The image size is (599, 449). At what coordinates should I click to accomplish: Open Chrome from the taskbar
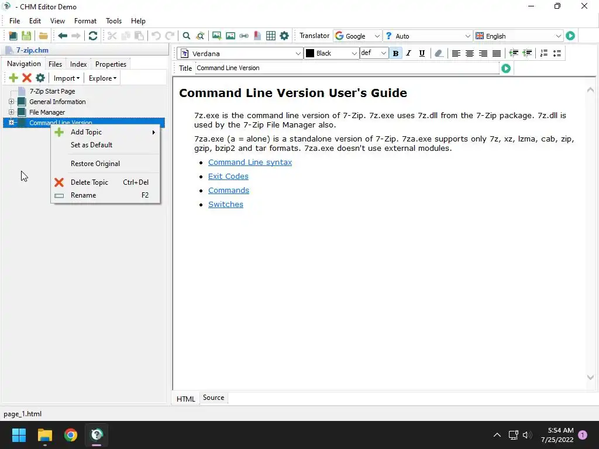71,435
